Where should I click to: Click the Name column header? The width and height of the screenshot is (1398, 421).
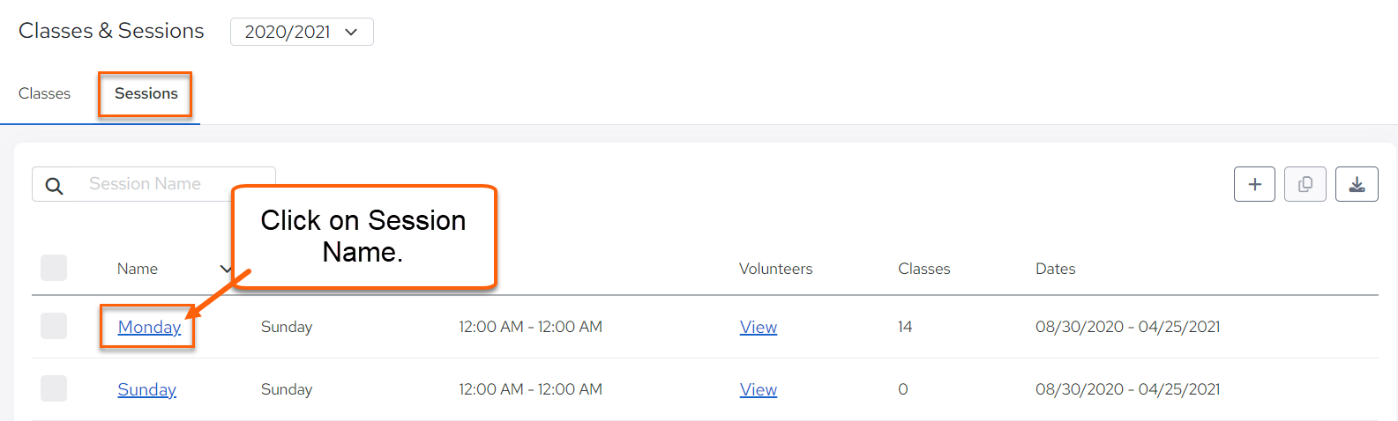(138, 269)
